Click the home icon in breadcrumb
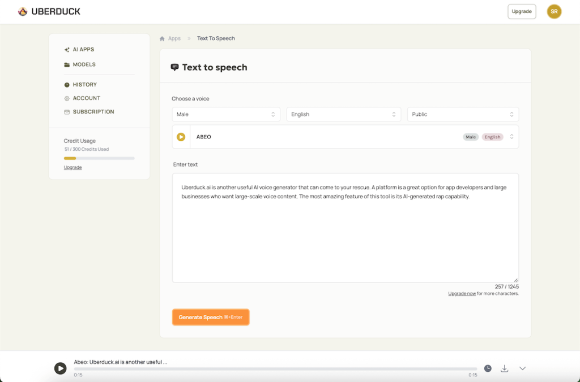580x382 pixels. click(162, 39)
